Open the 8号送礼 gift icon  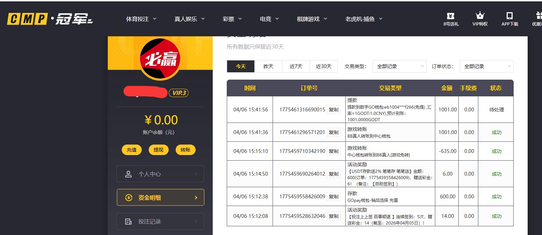coord(451,16)
